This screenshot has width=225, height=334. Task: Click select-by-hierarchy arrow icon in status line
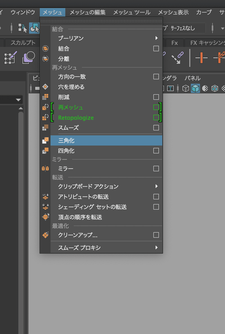pos(23,28)
